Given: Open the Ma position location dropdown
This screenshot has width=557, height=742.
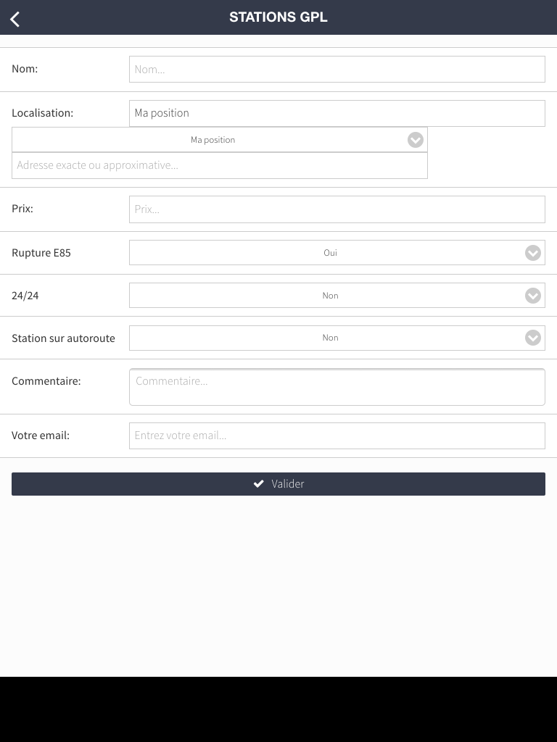Looking at the screenshot, I should coord(220,140).
